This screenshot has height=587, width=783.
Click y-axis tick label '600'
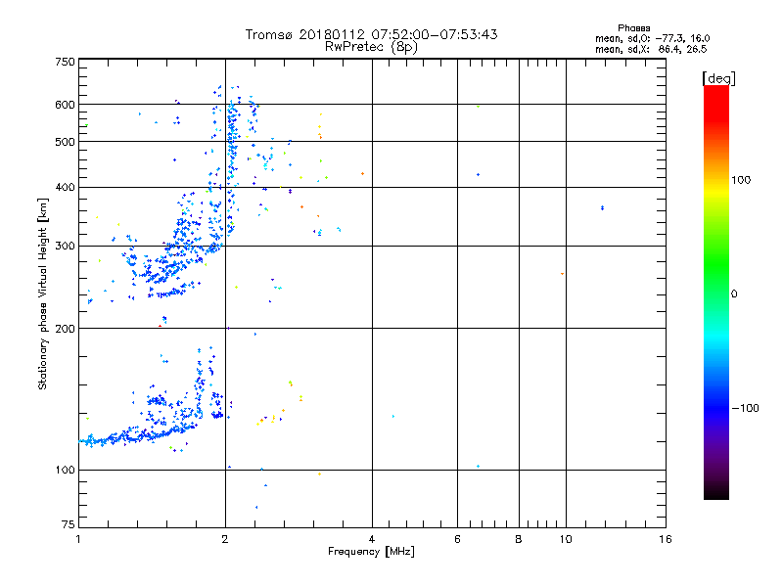click(x=66, y=105)
